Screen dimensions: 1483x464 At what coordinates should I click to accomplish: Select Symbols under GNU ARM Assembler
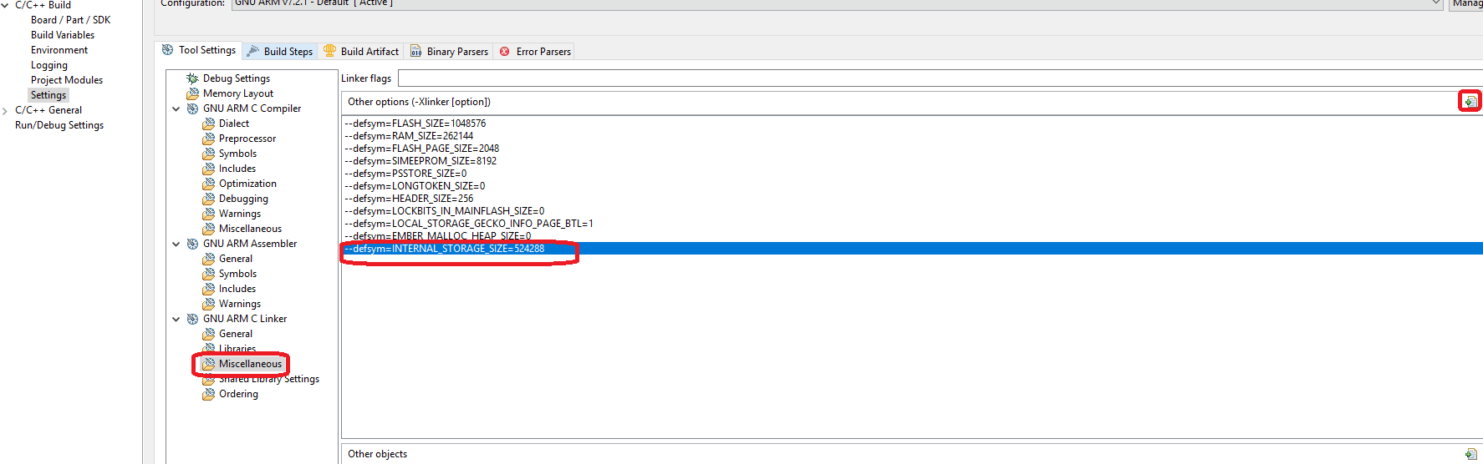[237, 274]
